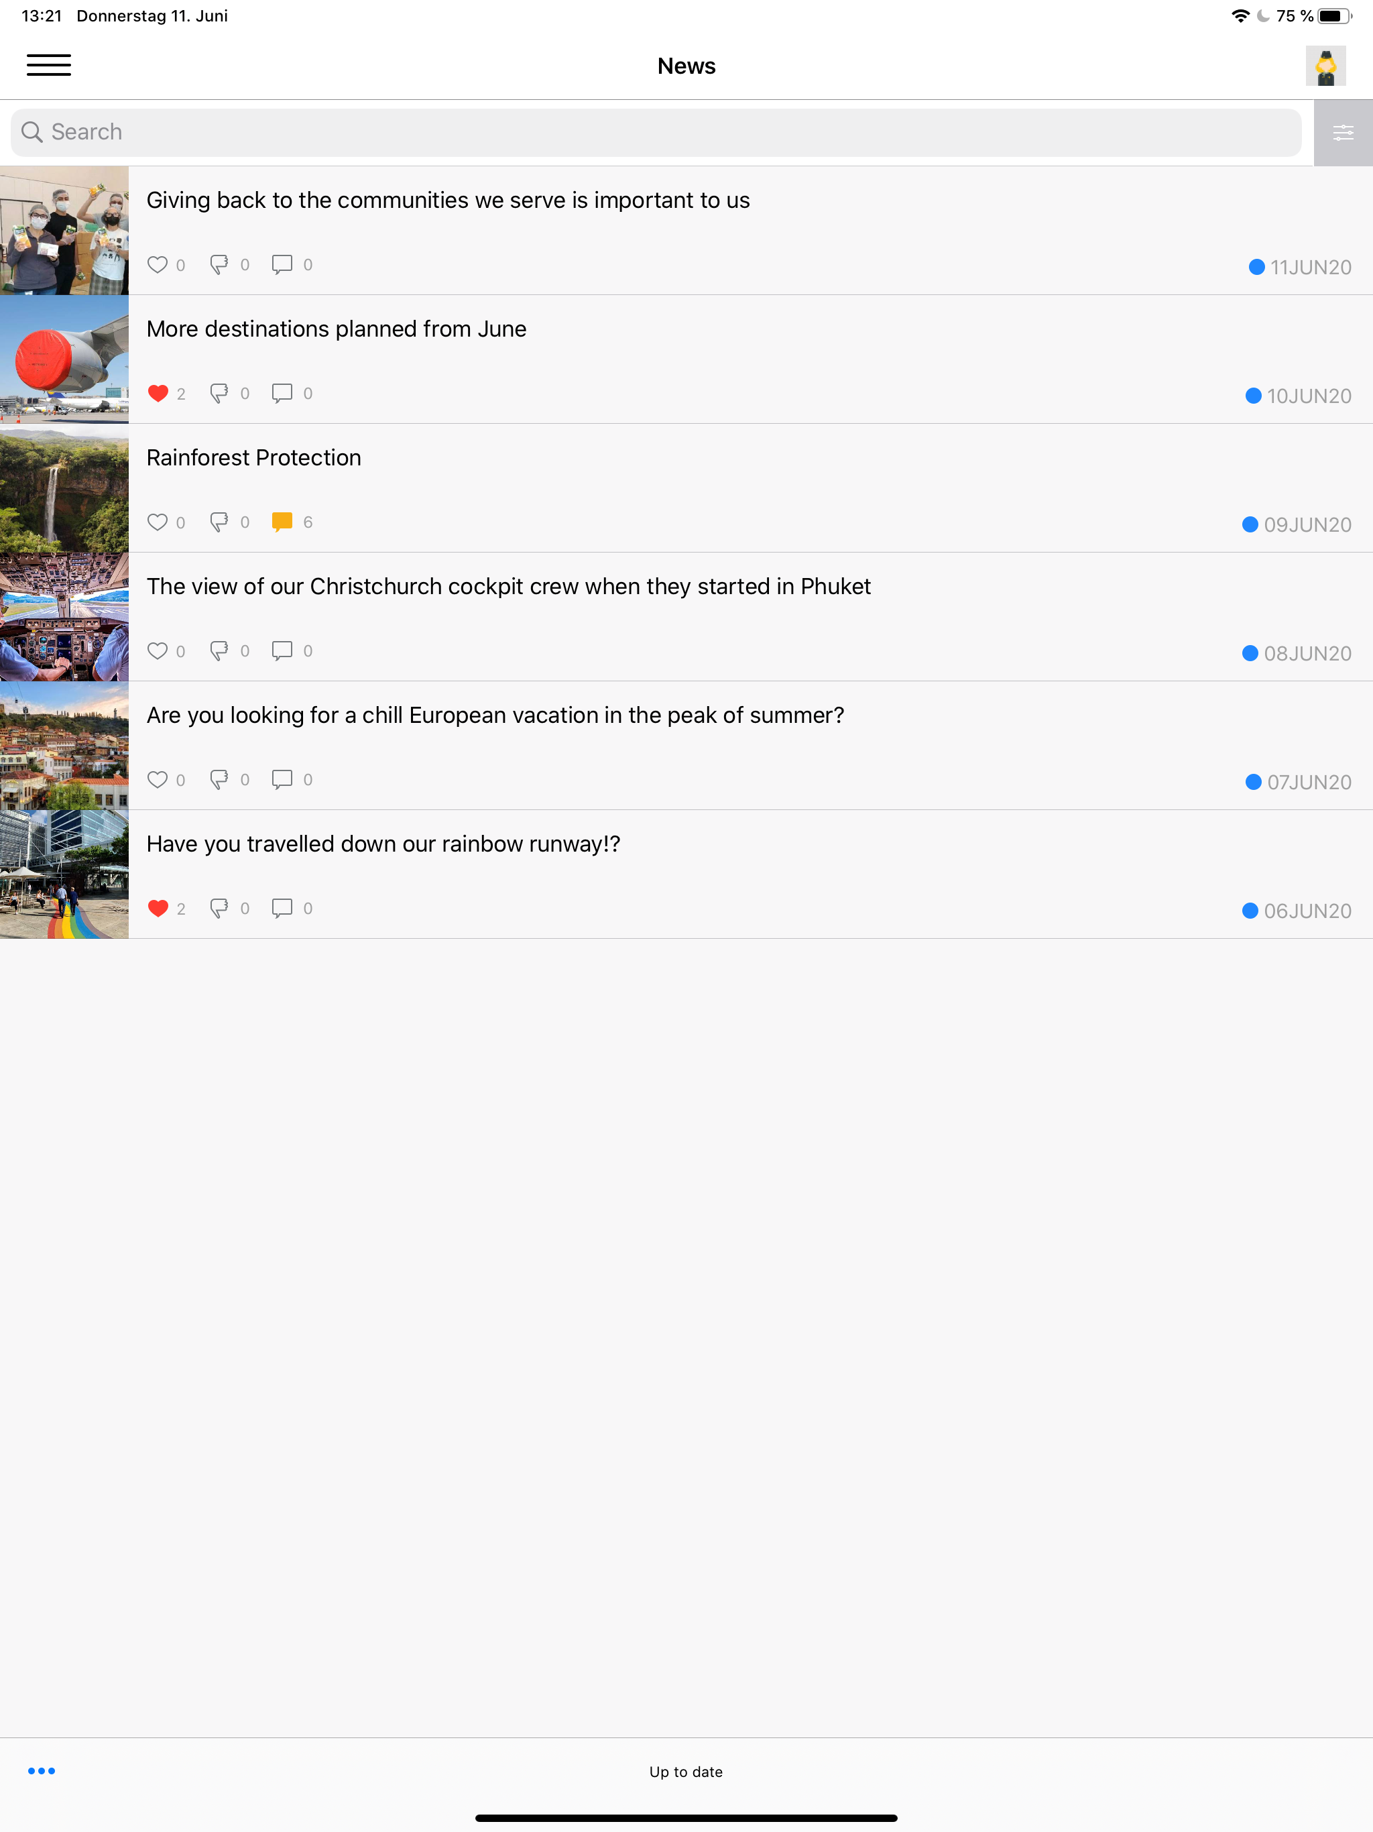Open the hamburger menu
Viewport: 1373px width, 1832px height.
[49, 64]
